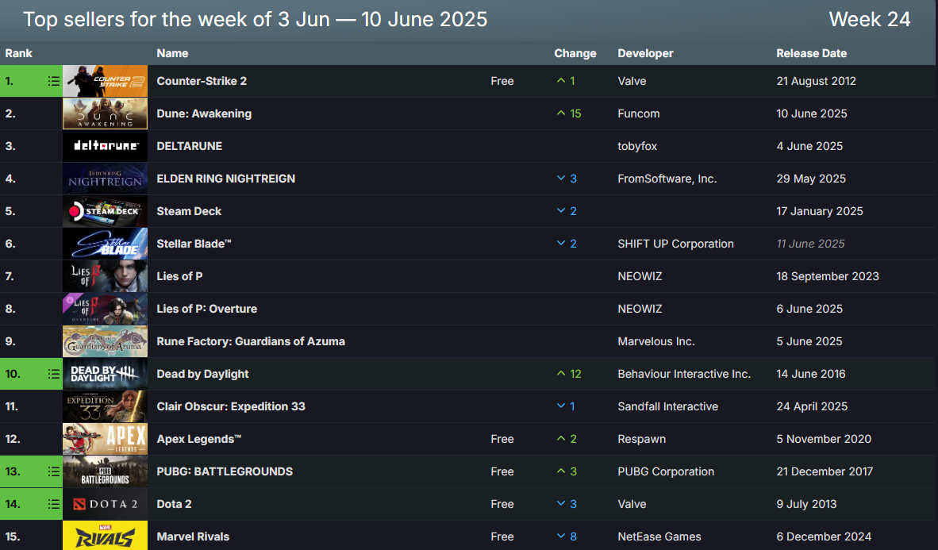Screen dimensions: 938x550
Task: Open the Stellar Blade™ name link
Action: pos(194,244)
